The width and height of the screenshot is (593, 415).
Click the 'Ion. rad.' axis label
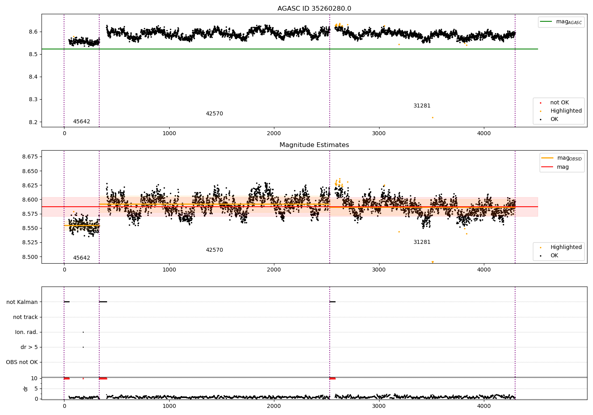tap(26, 332)
